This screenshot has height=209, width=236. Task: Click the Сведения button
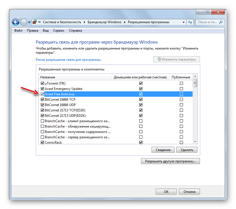[163, 150]
